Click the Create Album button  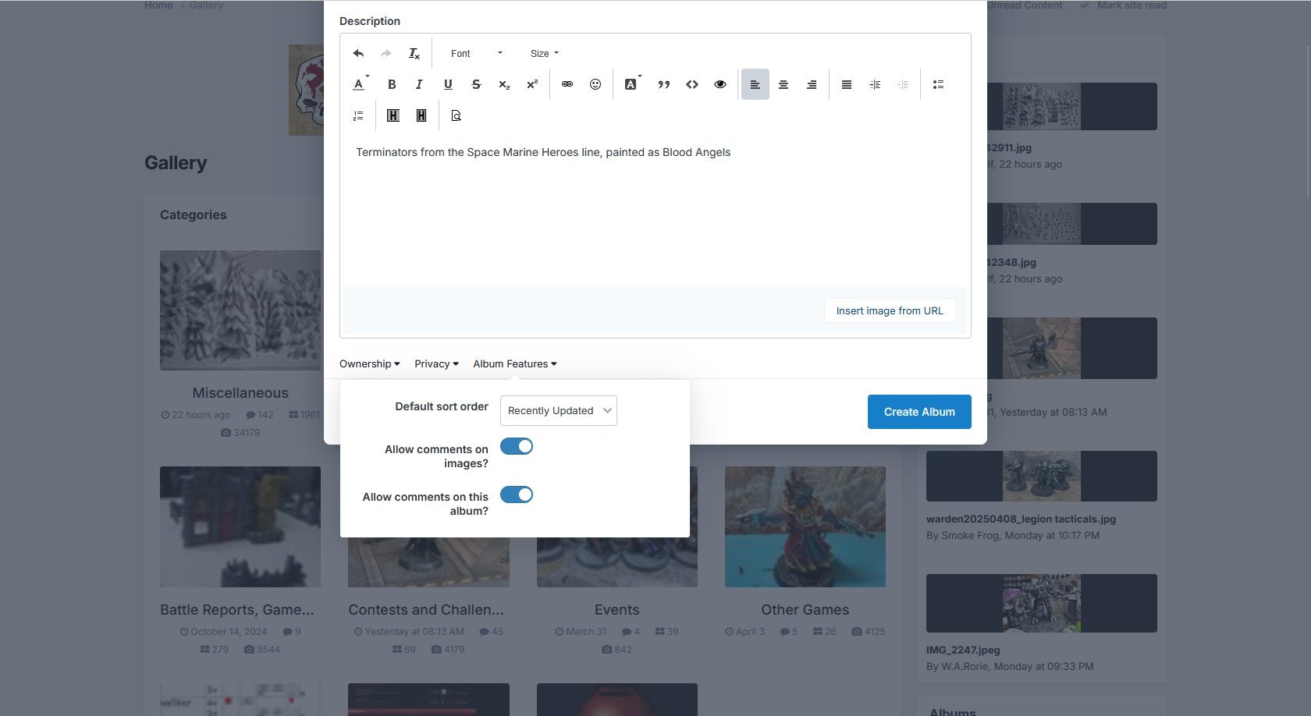(919, 412)
